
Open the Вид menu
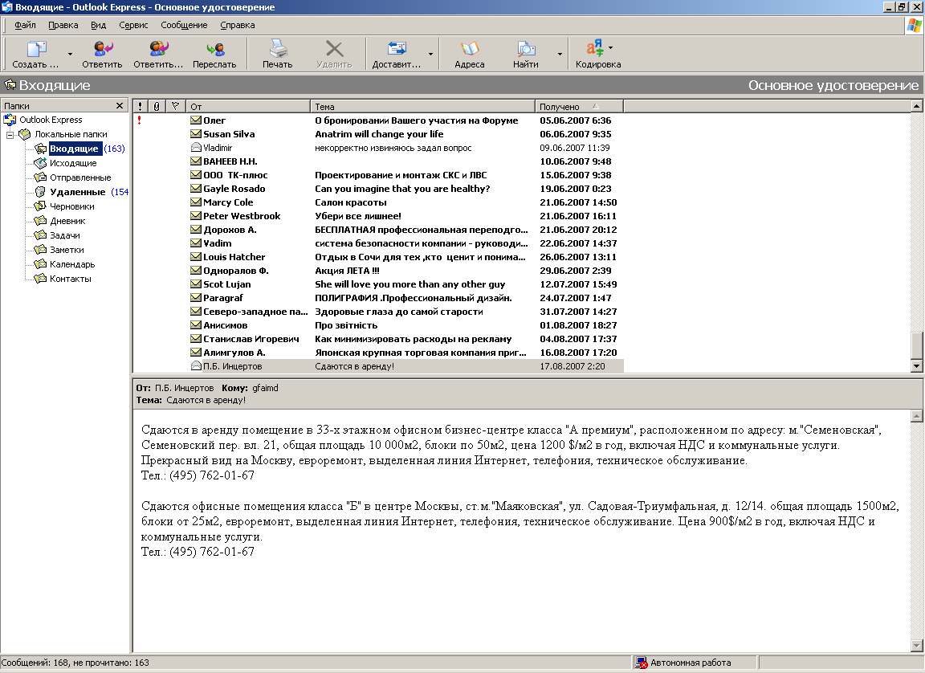[99, 25]
